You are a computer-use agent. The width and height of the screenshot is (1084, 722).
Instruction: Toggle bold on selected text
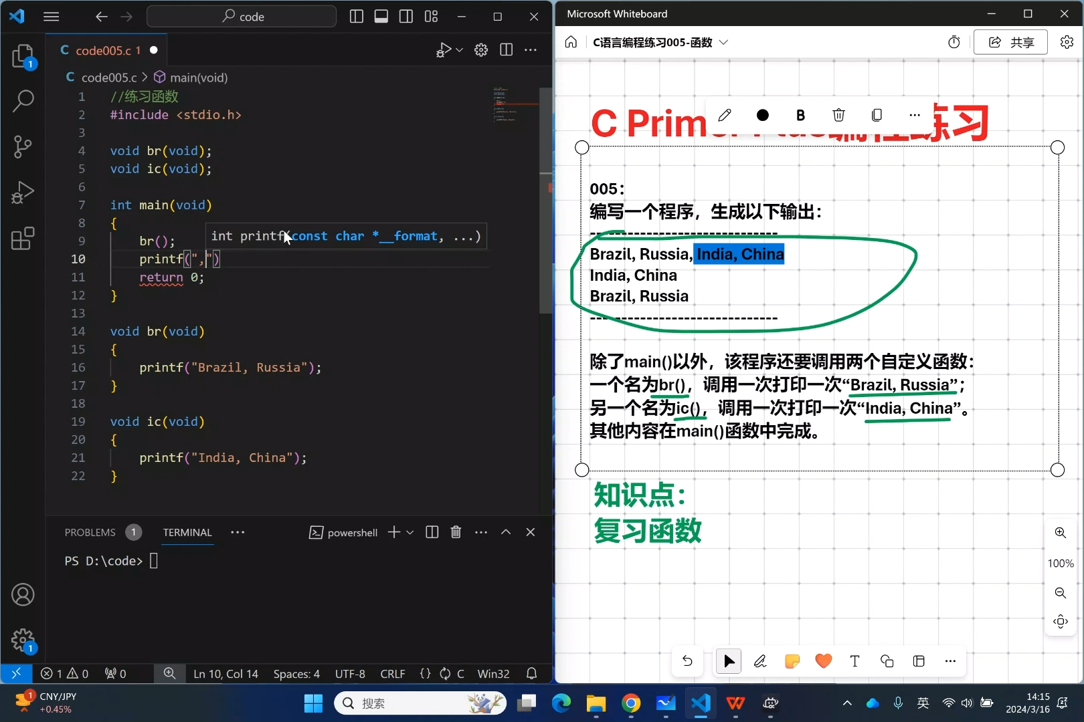[800, 115]
